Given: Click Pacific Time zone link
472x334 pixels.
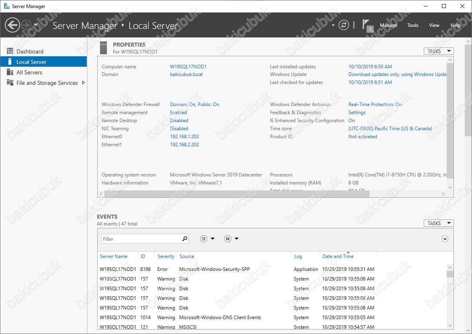Looking at the screenshot, I should coord(390,128).
